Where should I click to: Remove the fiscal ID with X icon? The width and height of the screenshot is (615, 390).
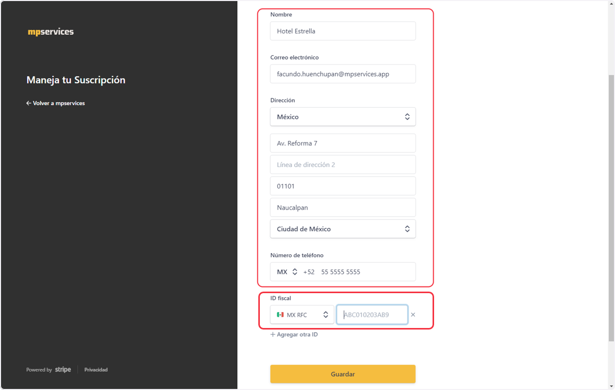(x=413, y=315)
